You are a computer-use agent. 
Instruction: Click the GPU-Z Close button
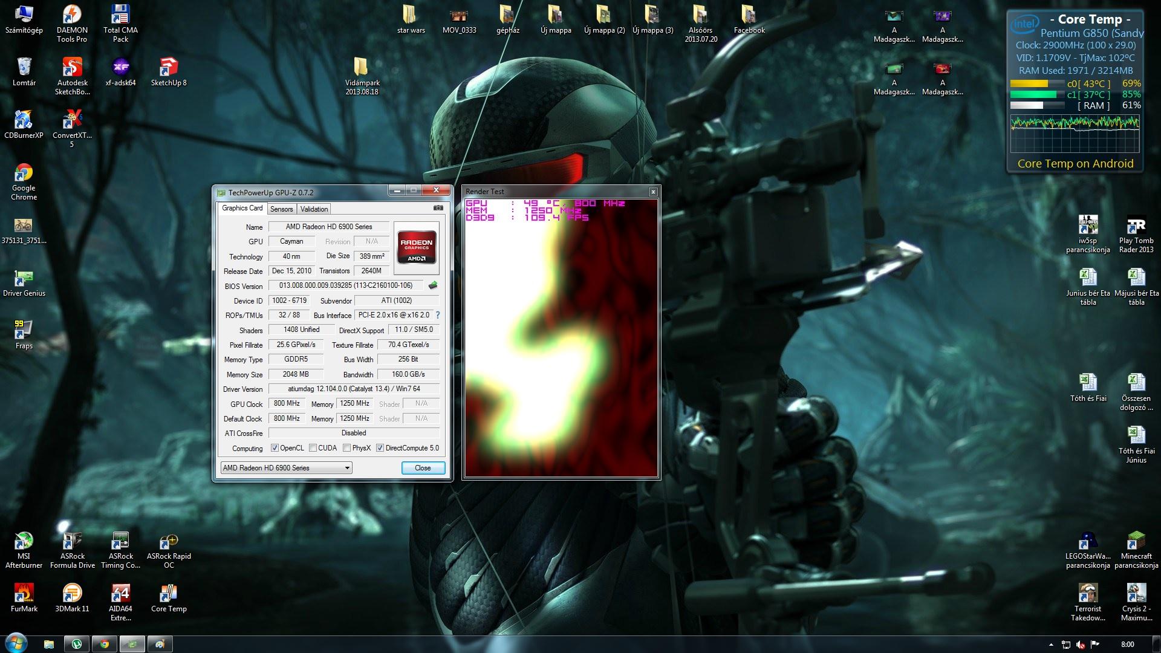tap(423, 468)
